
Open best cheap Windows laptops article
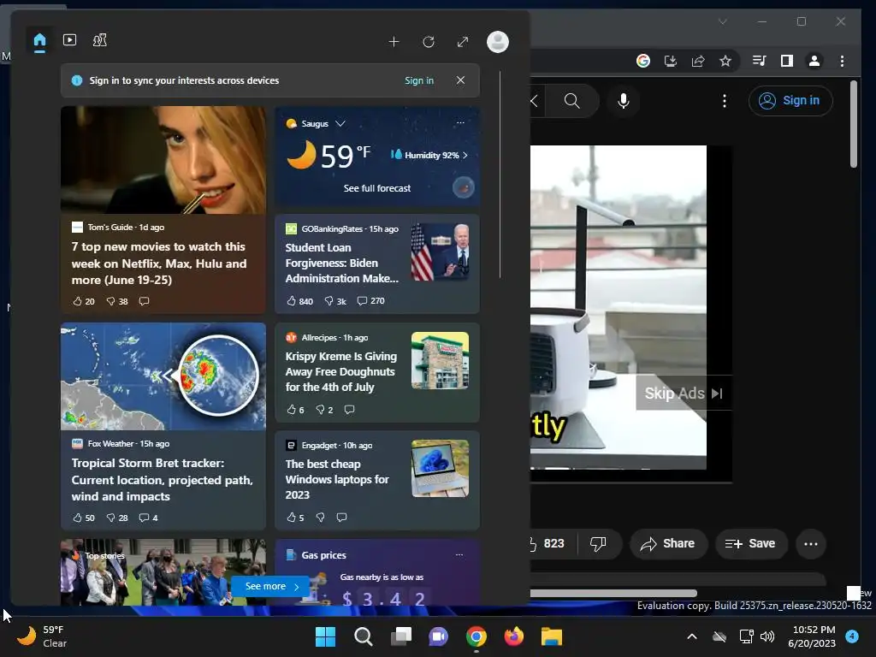click(x=337, y=479)
